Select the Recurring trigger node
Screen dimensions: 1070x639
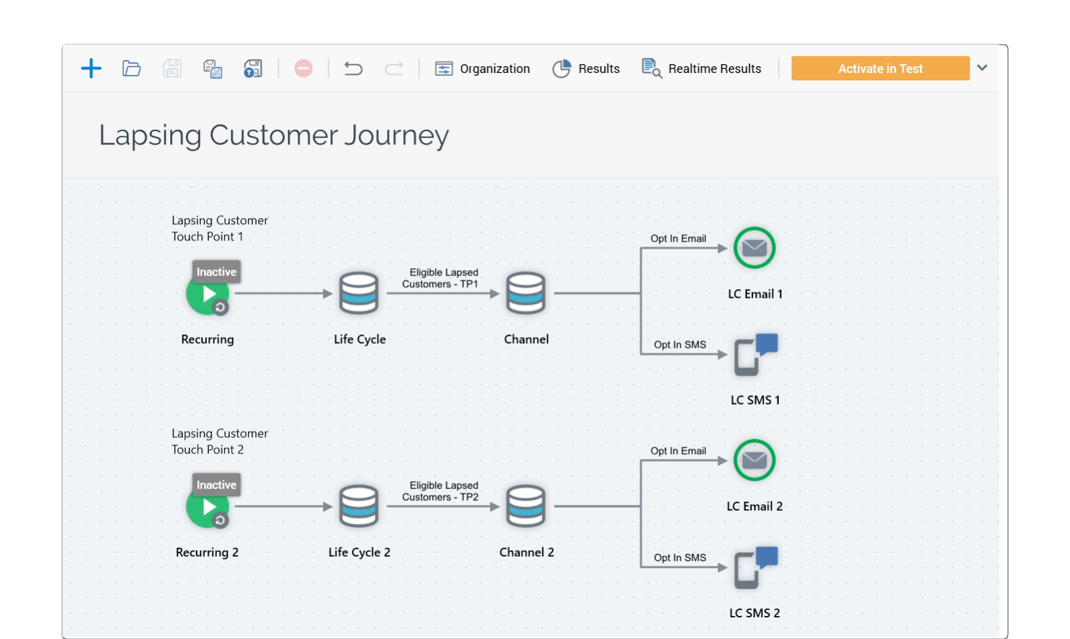207,295
